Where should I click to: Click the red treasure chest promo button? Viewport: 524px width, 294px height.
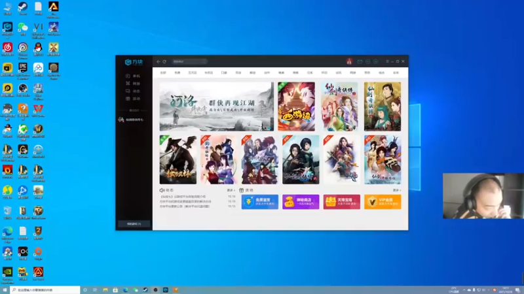pyautogui.click(x=341, y=202)
